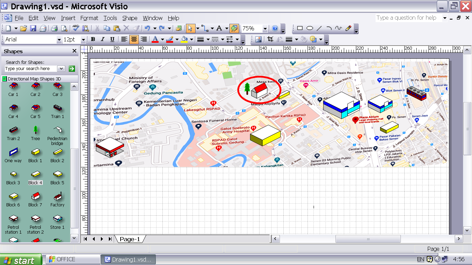Toggle Italic formatting
The height and width of the screenshot is (265, 472).
103,39
